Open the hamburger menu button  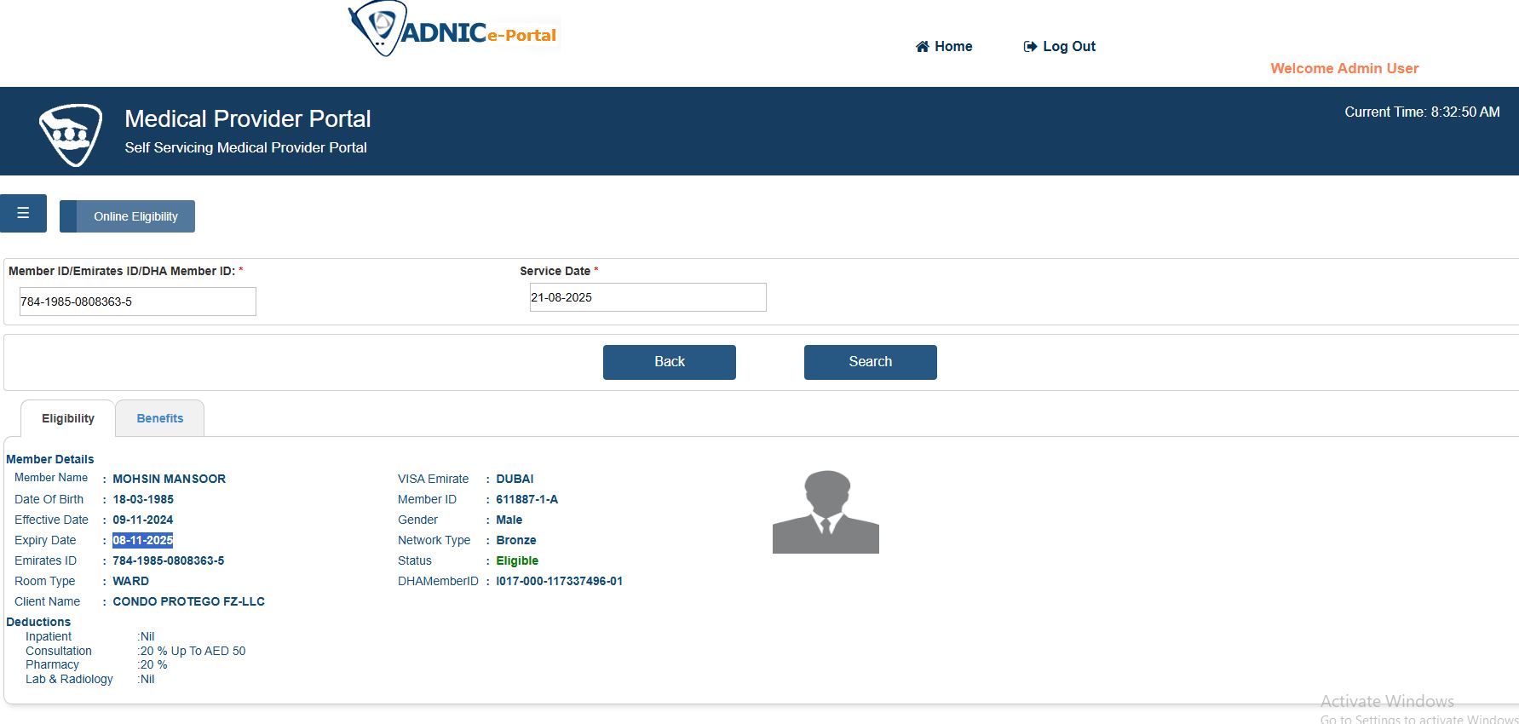(23, 213)
